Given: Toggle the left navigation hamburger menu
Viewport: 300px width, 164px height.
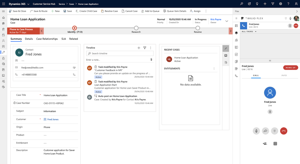Looking at the screenshot, I should pyautogui.click(x=3, y=11).
